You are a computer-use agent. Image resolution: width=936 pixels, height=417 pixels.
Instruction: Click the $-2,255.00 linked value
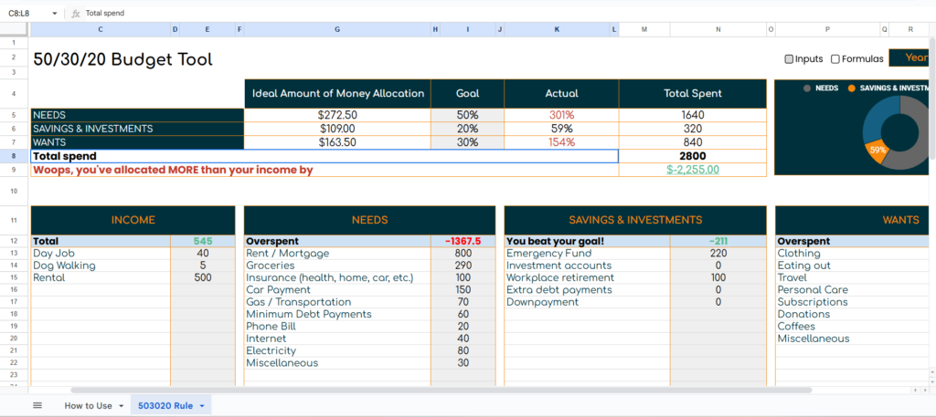click(x=693, y=170)
